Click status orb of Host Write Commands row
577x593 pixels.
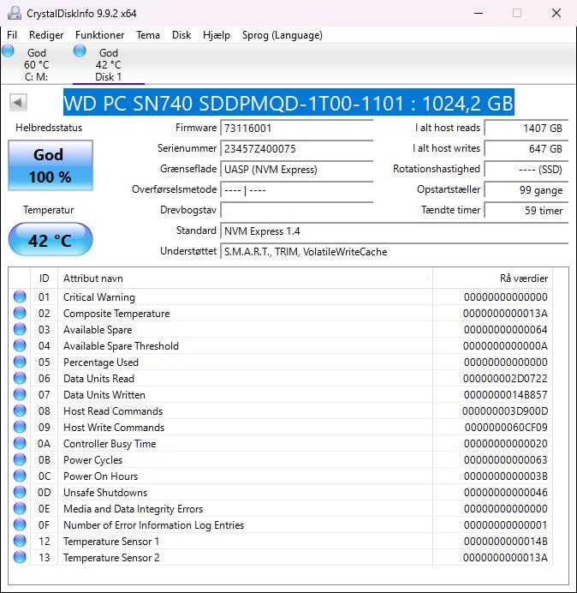20,427
